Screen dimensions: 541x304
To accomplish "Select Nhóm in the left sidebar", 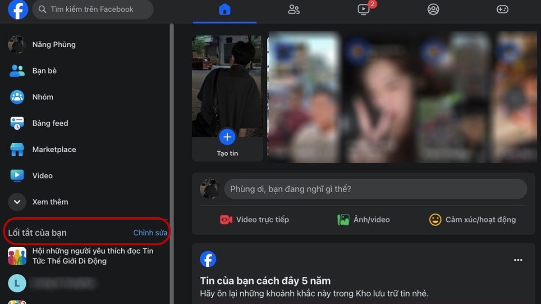I will pos(42,97).
